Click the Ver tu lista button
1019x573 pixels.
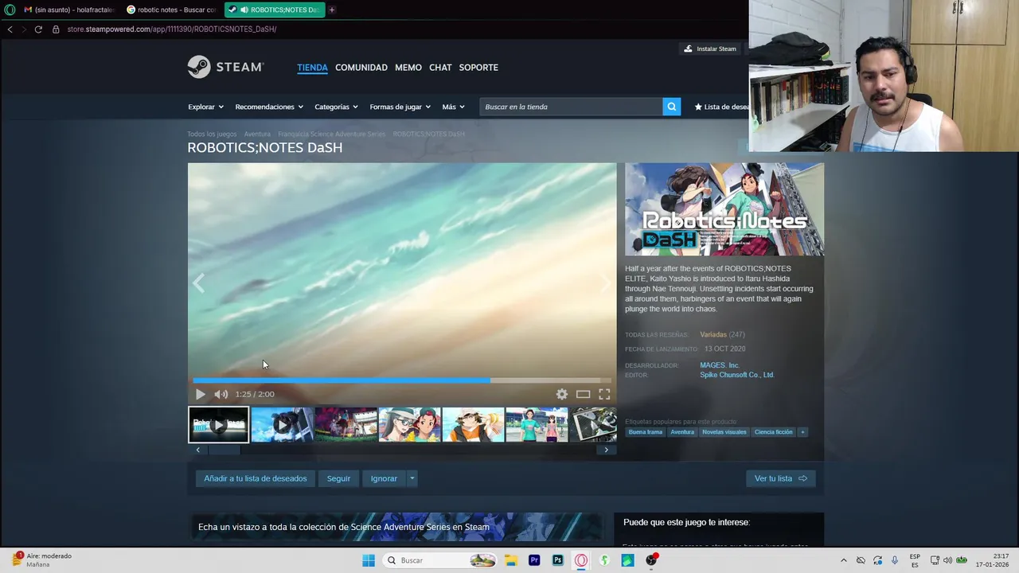(780, 478)
